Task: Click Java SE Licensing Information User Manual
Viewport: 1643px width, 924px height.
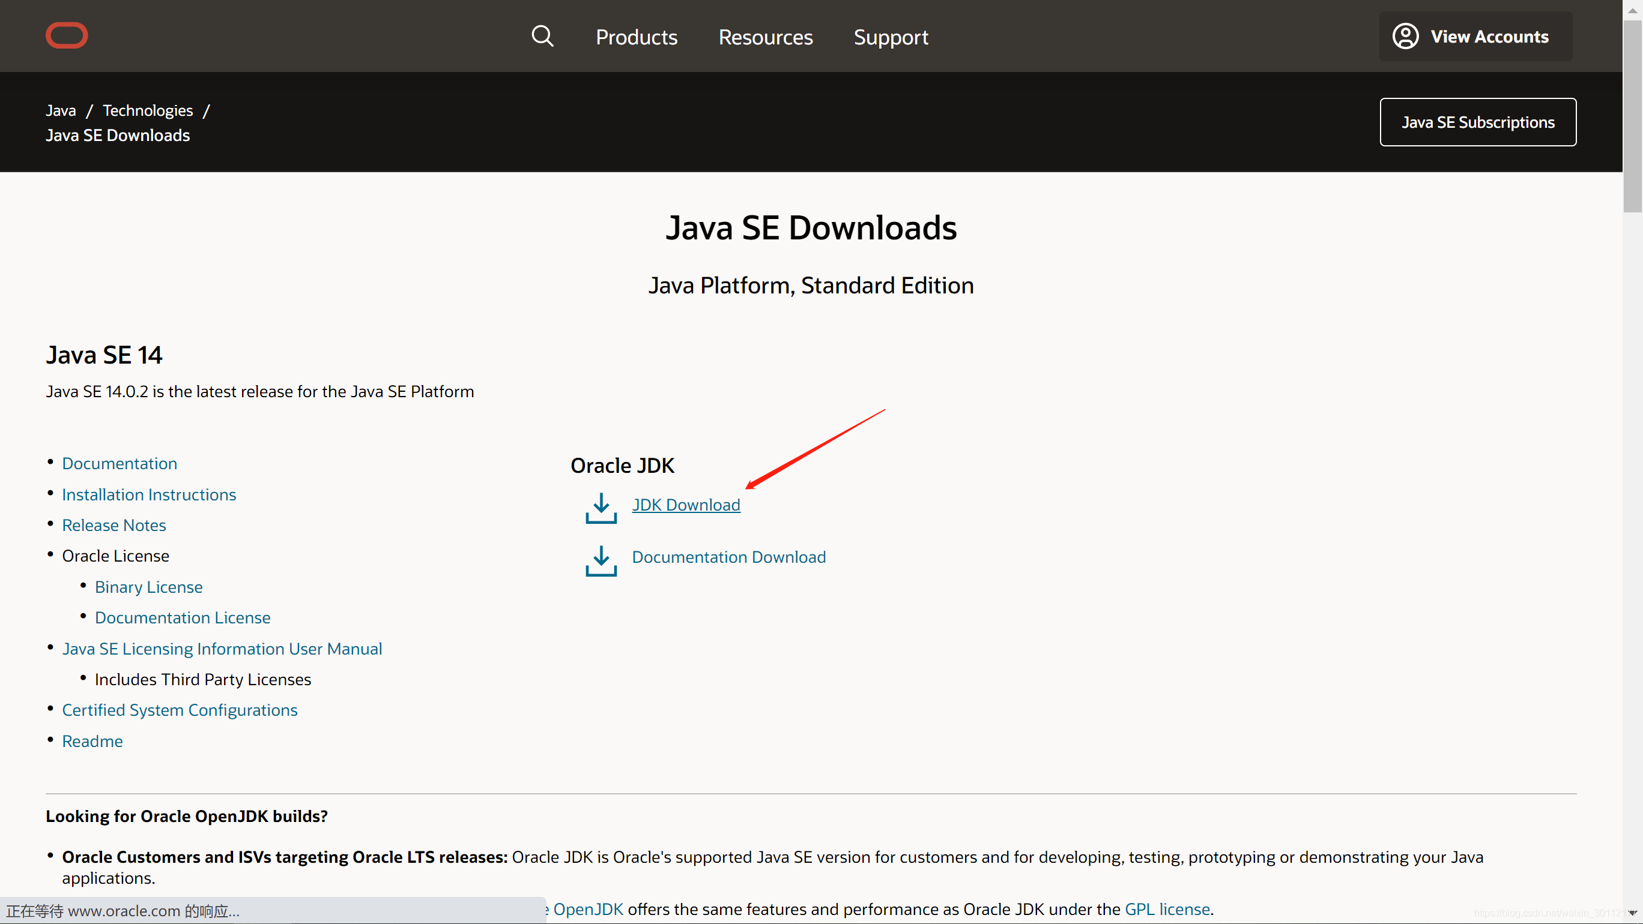Action: (x=221, y=648)
